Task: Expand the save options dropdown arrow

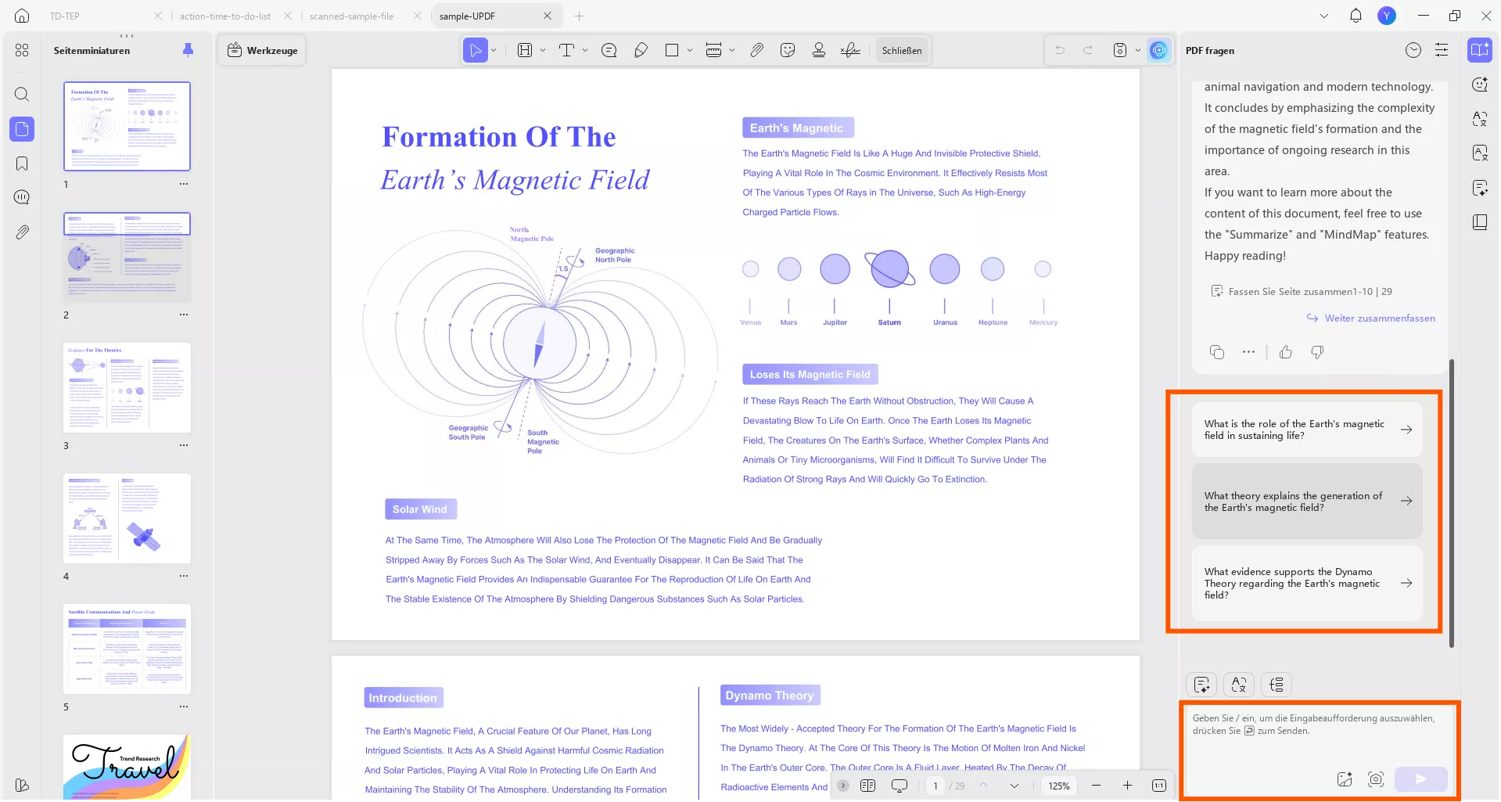Action: tap(1137, 50)
